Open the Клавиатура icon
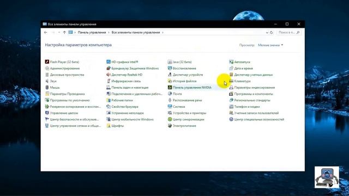The image size is (349, 196). (x=231, y=81)
